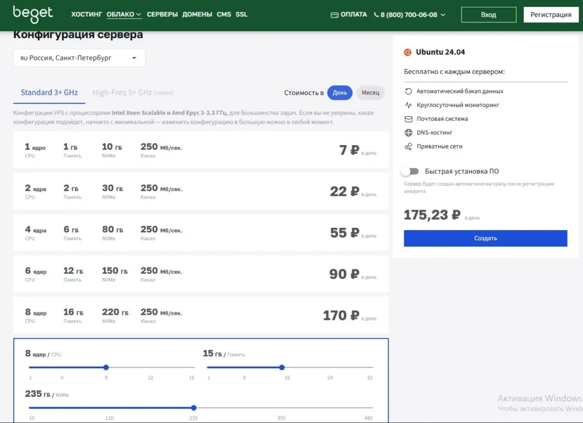
Task: Click the phone icon by 8 (800) 700-06-08
Action: pyautogui.click(x=376, y=15)
